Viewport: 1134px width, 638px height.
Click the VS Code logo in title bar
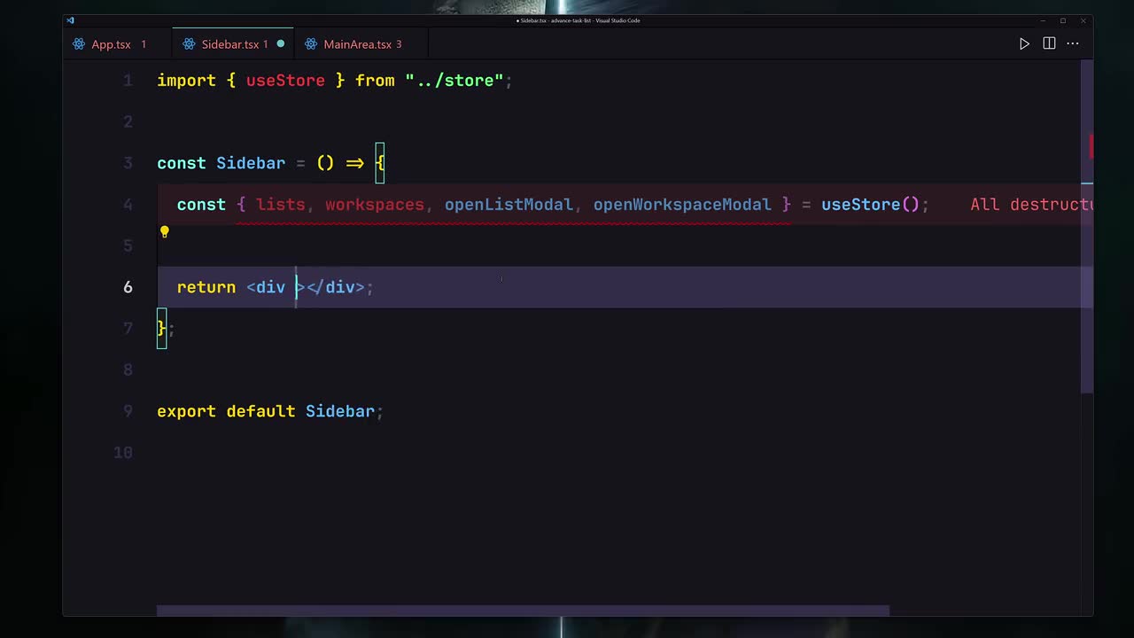(x=71, y=20)
